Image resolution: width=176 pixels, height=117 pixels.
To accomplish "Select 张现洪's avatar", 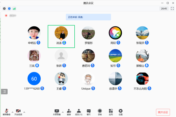I will (x=142, y=33).
